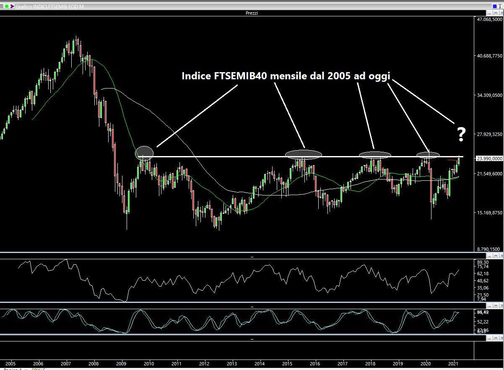This screenshot has width=504, height=370.
Task: Click the green status circle icon
Action: pyautogui.click(x=7, y=6)
